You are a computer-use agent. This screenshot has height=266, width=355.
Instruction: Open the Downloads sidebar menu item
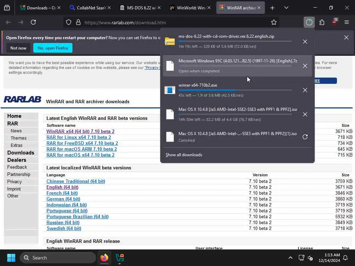[x=20, y=153]
